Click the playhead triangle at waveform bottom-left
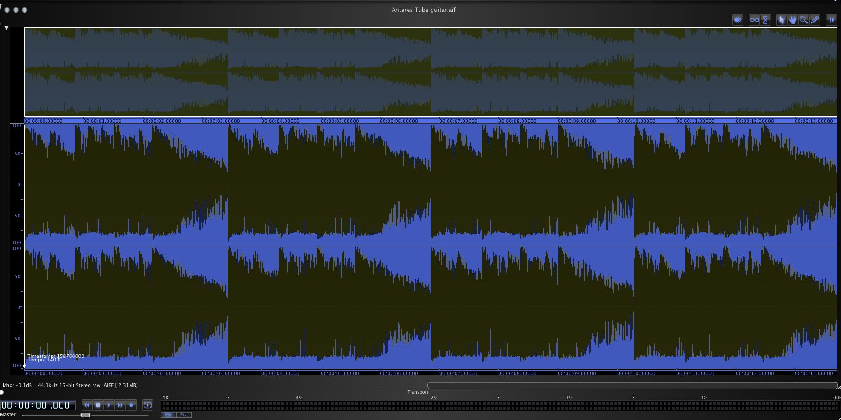Image resolution: width=841 pixels, height=420 pixels. pyautogui.click(x=25, y=366)
